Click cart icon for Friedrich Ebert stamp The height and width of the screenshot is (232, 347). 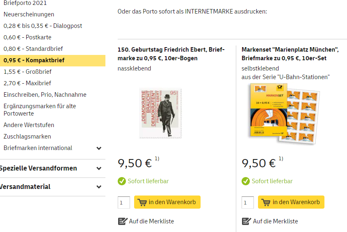coord(142,202)
